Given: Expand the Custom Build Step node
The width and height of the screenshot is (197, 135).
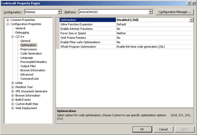Looking at the screenshot, I should pyautogui.click(x=12, y=104).
